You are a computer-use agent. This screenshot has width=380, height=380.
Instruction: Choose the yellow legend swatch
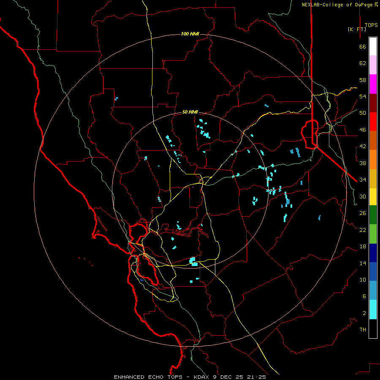click(x=373, y=197)
